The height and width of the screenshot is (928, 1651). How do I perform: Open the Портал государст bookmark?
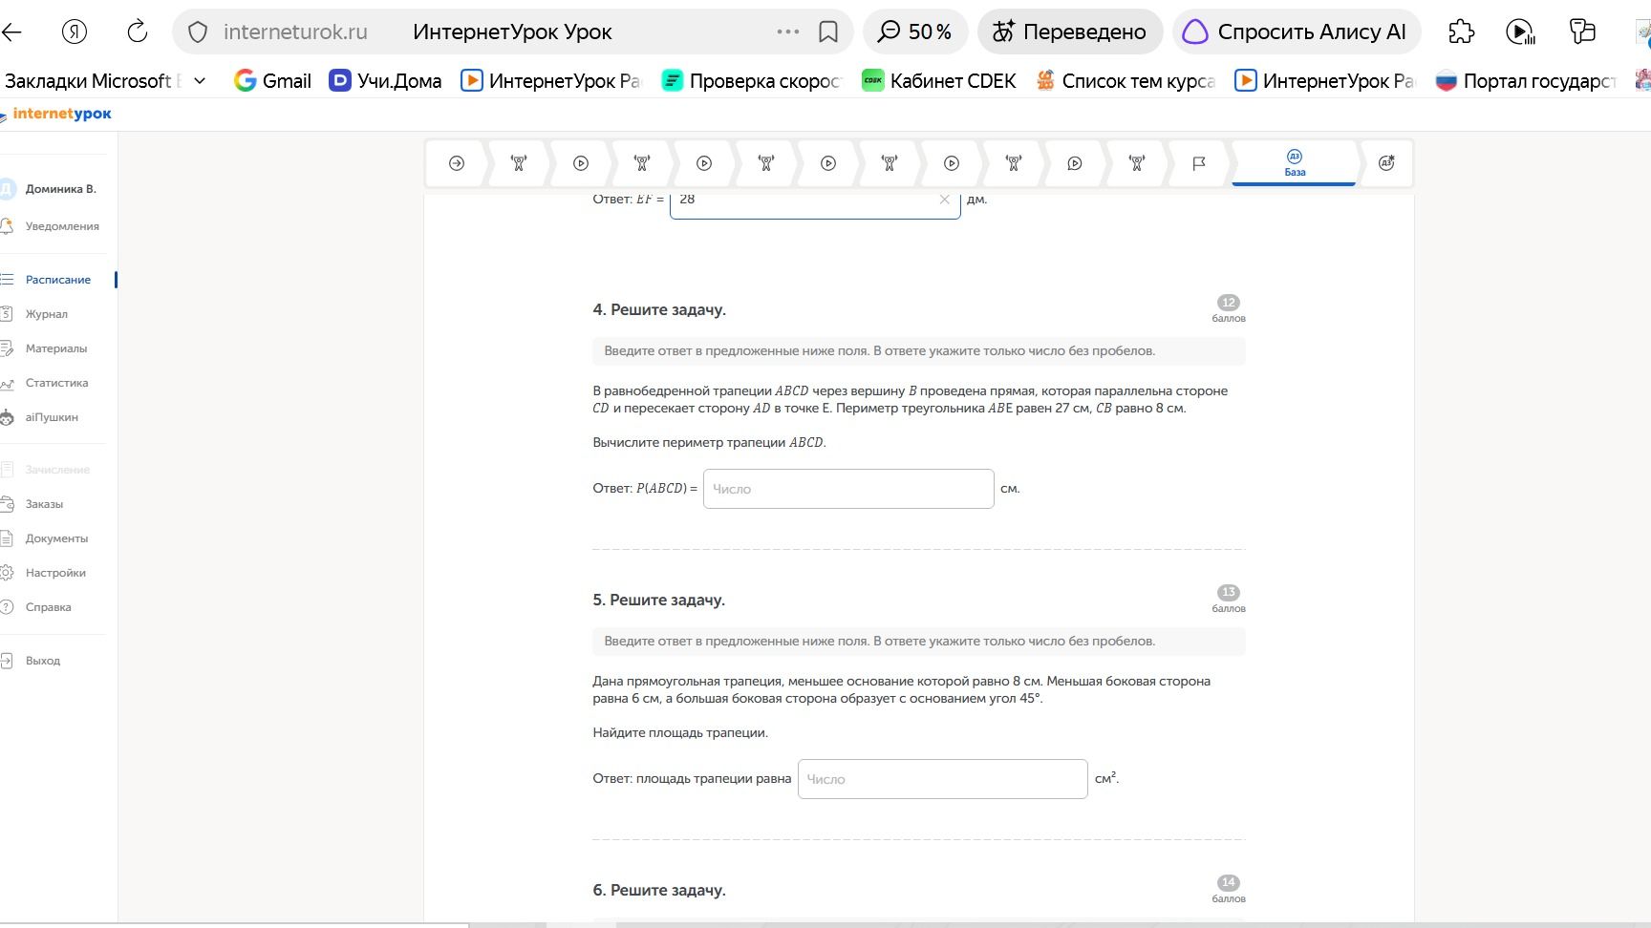tap(1526, 81)
